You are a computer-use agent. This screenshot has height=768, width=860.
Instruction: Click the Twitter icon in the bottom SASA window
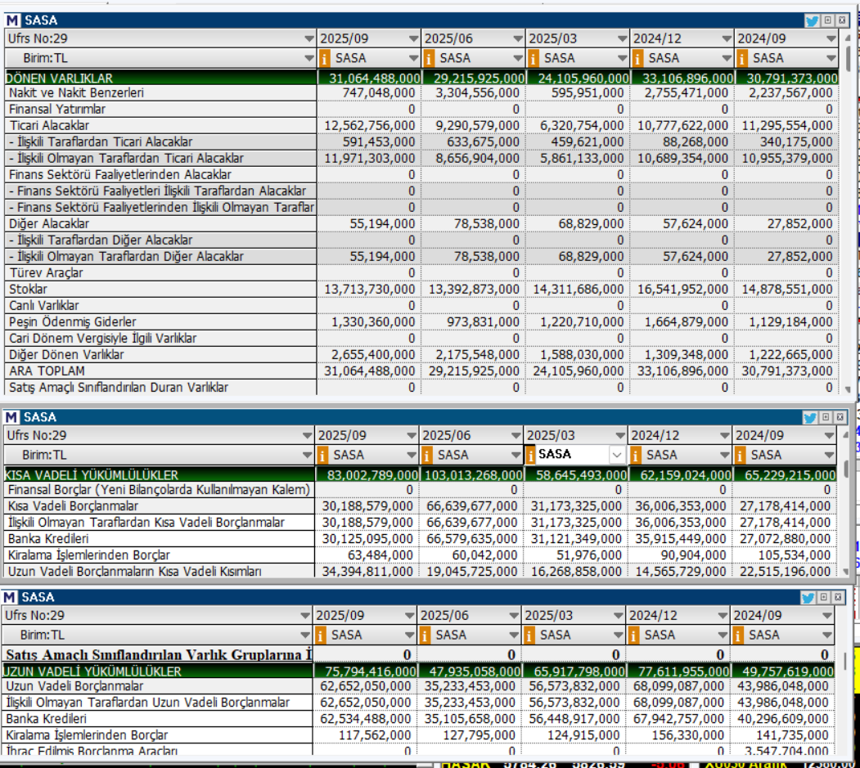click(810, 597)
